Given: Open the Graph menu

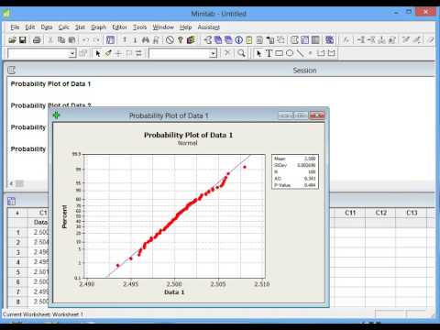Looking at the screenshot, I should coord(99,27).
